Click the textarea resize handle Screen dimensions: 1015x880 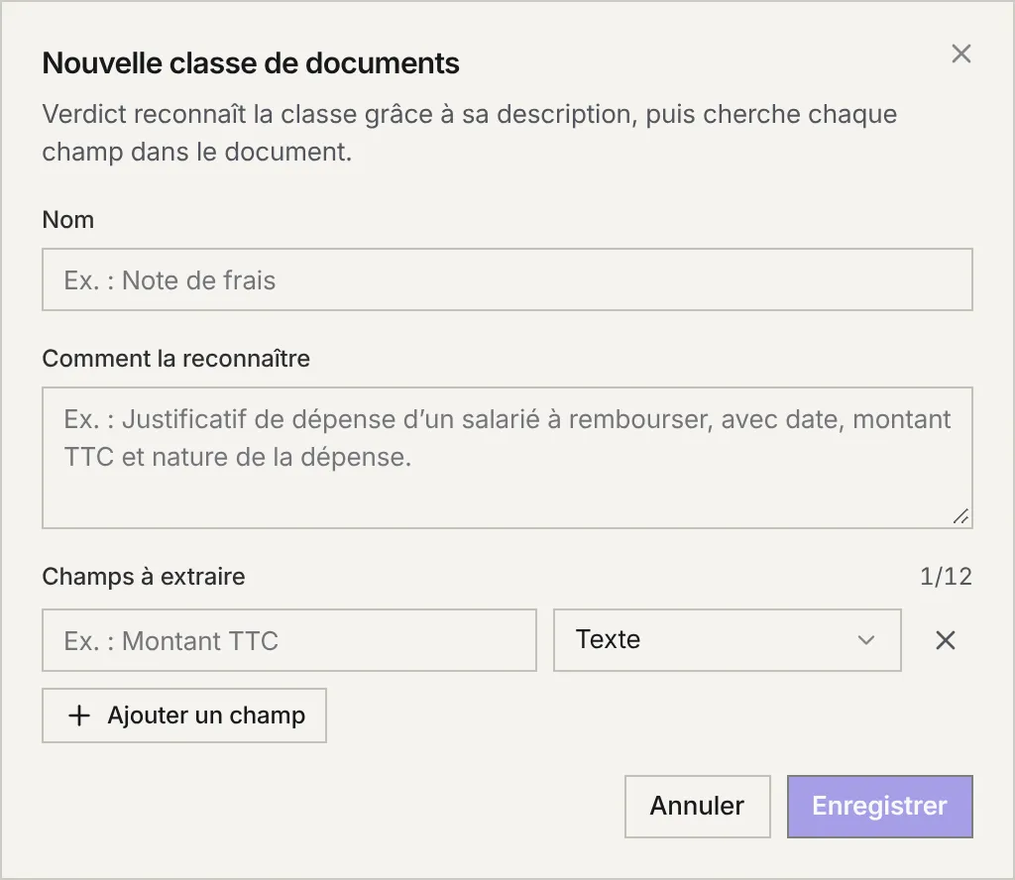click(x=961, y=516)
